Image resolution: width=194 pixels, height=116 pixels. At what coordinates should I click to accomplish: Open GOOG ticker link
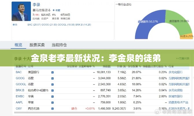click(x=20, y=78)
